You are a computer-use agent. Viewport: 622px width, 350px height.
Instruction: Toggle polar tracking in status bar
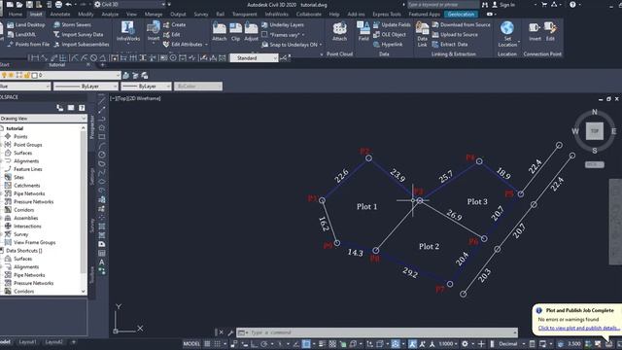click(x=263, y=343)
